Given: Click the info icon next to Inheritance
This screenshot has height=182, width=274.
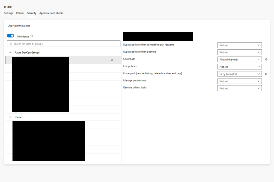Looking at the screenshot, I should 32,36.
